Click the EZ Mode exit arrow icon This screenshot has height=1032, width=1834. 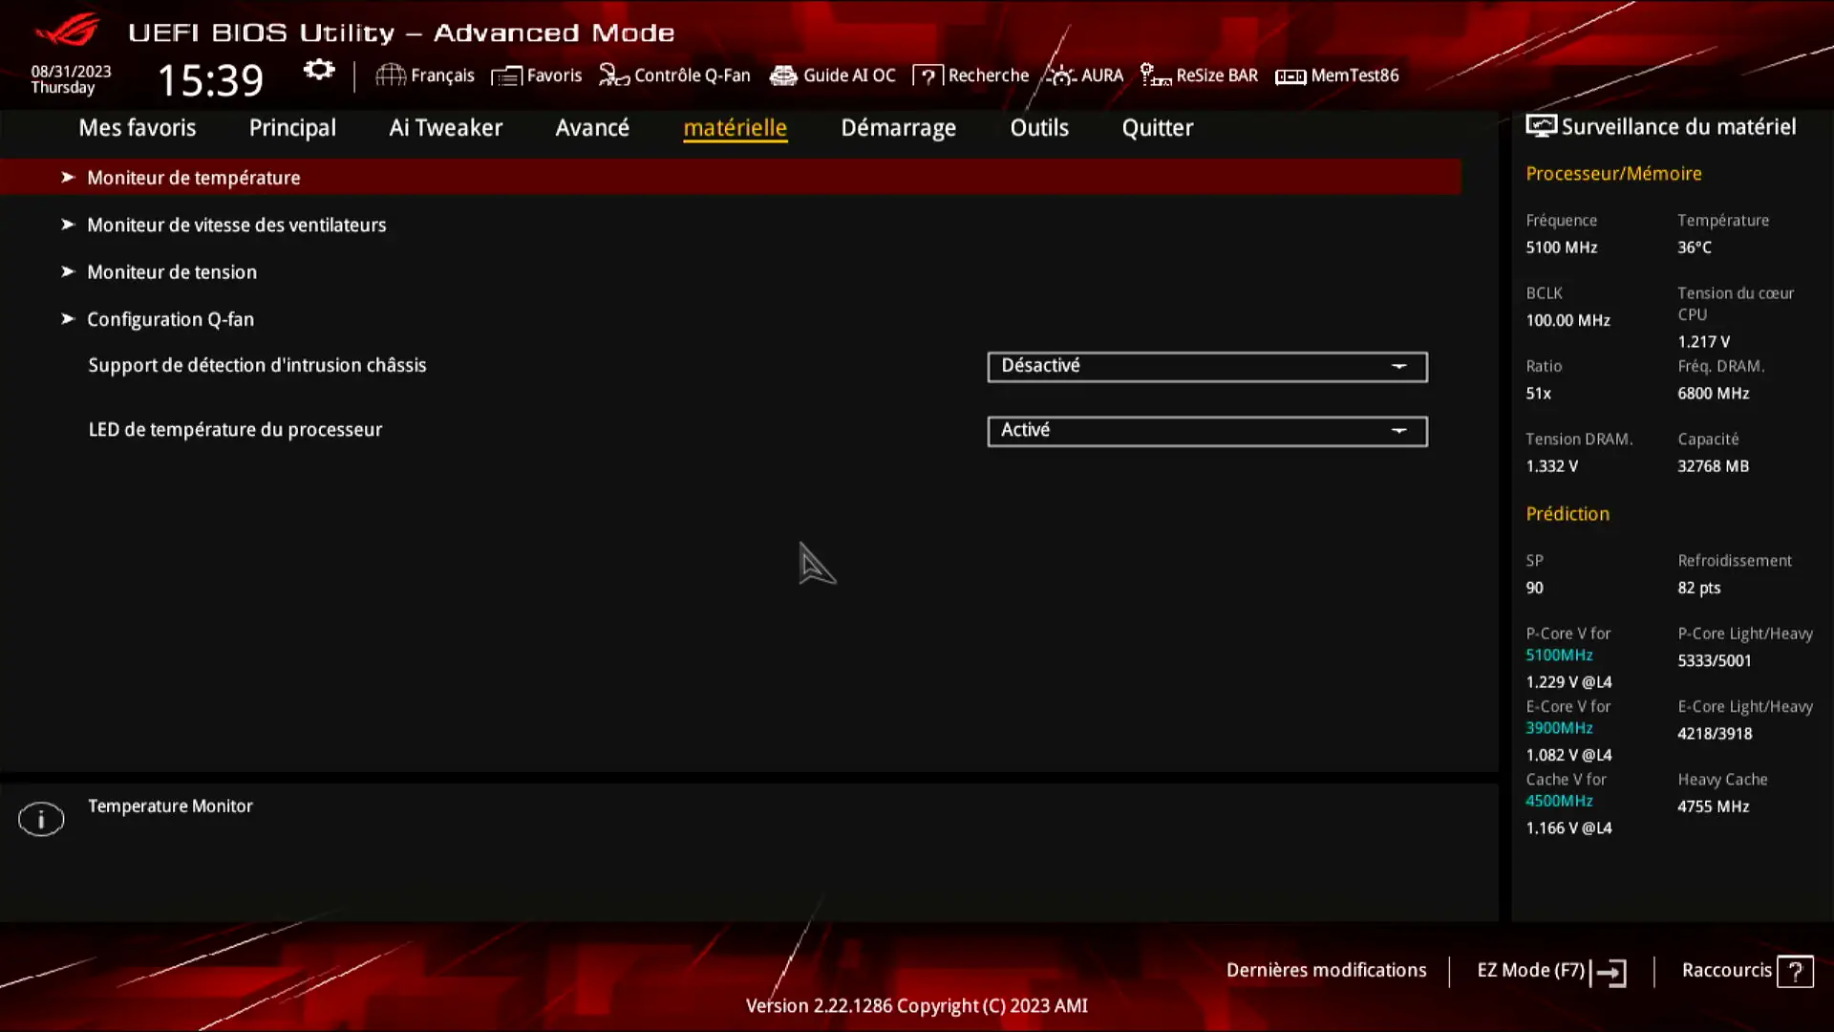click(1610, 973)
